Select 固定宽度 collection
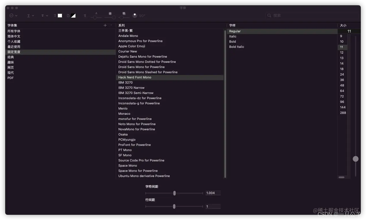This screenshot has height=220, width=366. [60, 52]
